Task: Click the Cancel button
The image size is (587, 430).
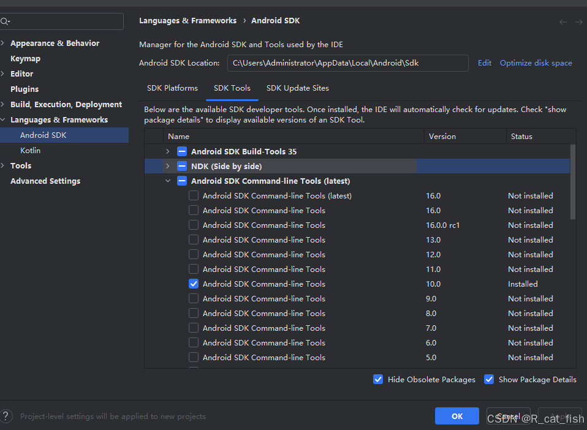Action: point(509,416)
